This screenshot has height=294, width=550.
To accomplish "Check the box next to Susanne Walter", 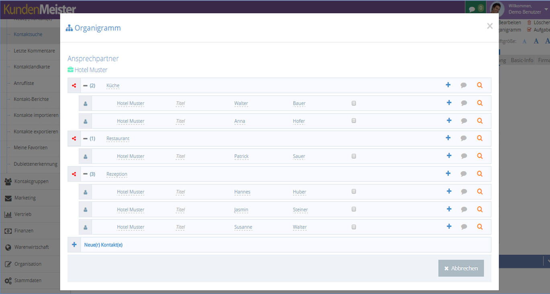I will 354,227.
